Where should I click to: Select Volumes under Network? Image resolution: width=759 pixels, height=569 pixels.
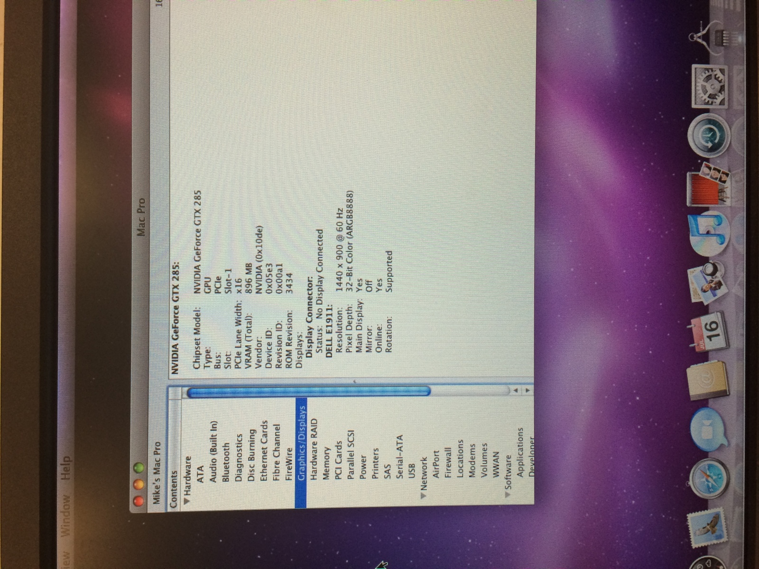tap(484, 459)
